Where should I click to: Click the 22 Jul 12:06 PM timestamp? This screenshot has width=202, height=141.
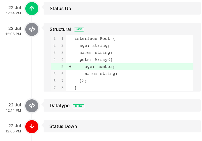pos(14,31)
